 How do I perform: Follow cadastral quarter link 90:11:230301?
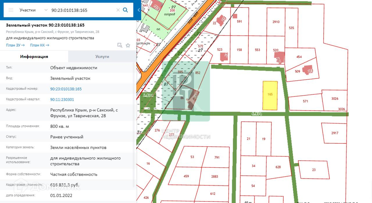[62, 99]
